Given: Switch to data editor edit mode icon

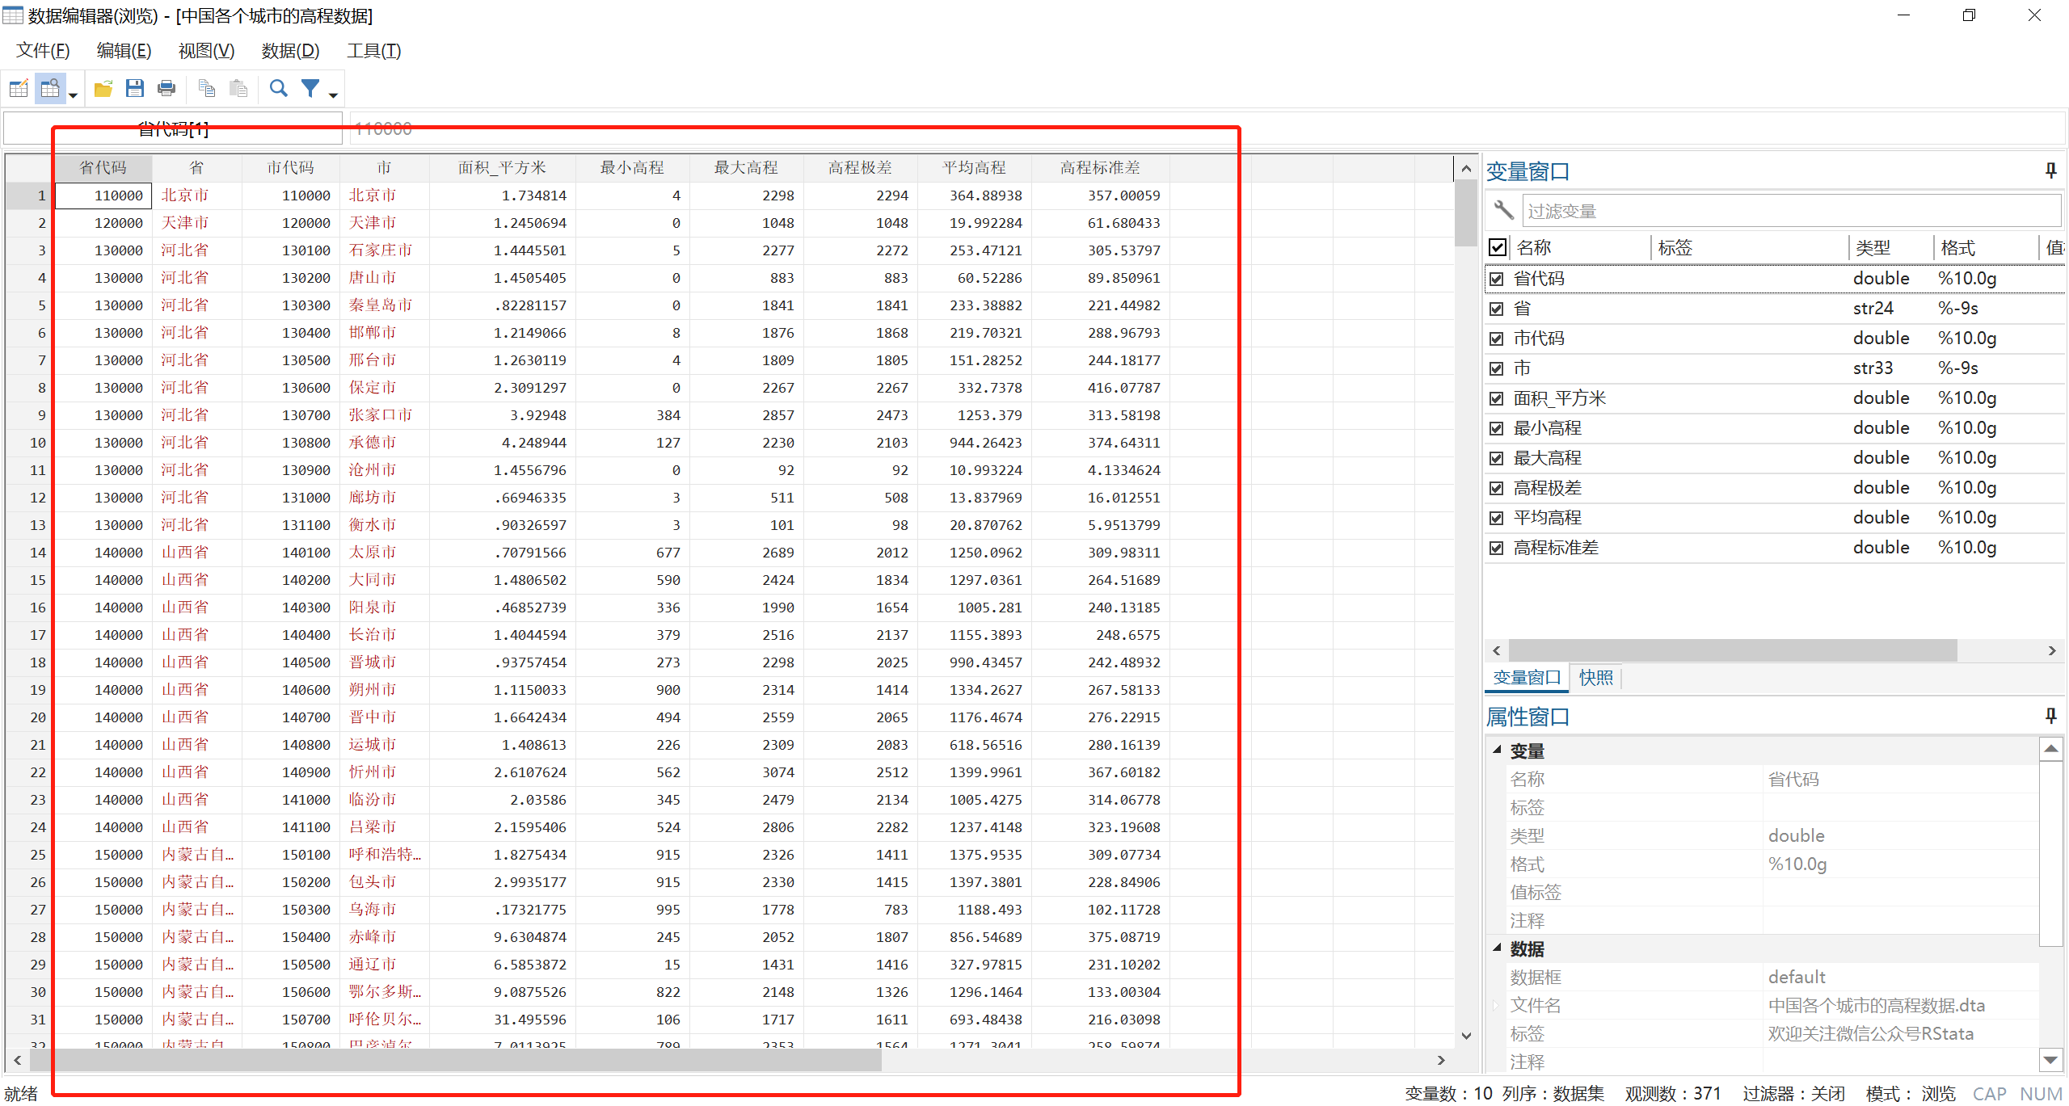Looking at the screenshot, I should tap(19, 88).
